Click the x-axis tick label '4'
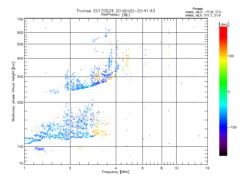Viewport: 244px width, 183px height. [x=116, y=168]
